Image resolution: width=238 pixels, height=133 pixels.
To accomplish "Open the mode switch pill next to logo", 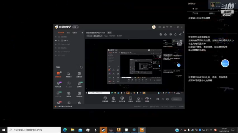I will (x=76, y=27).
